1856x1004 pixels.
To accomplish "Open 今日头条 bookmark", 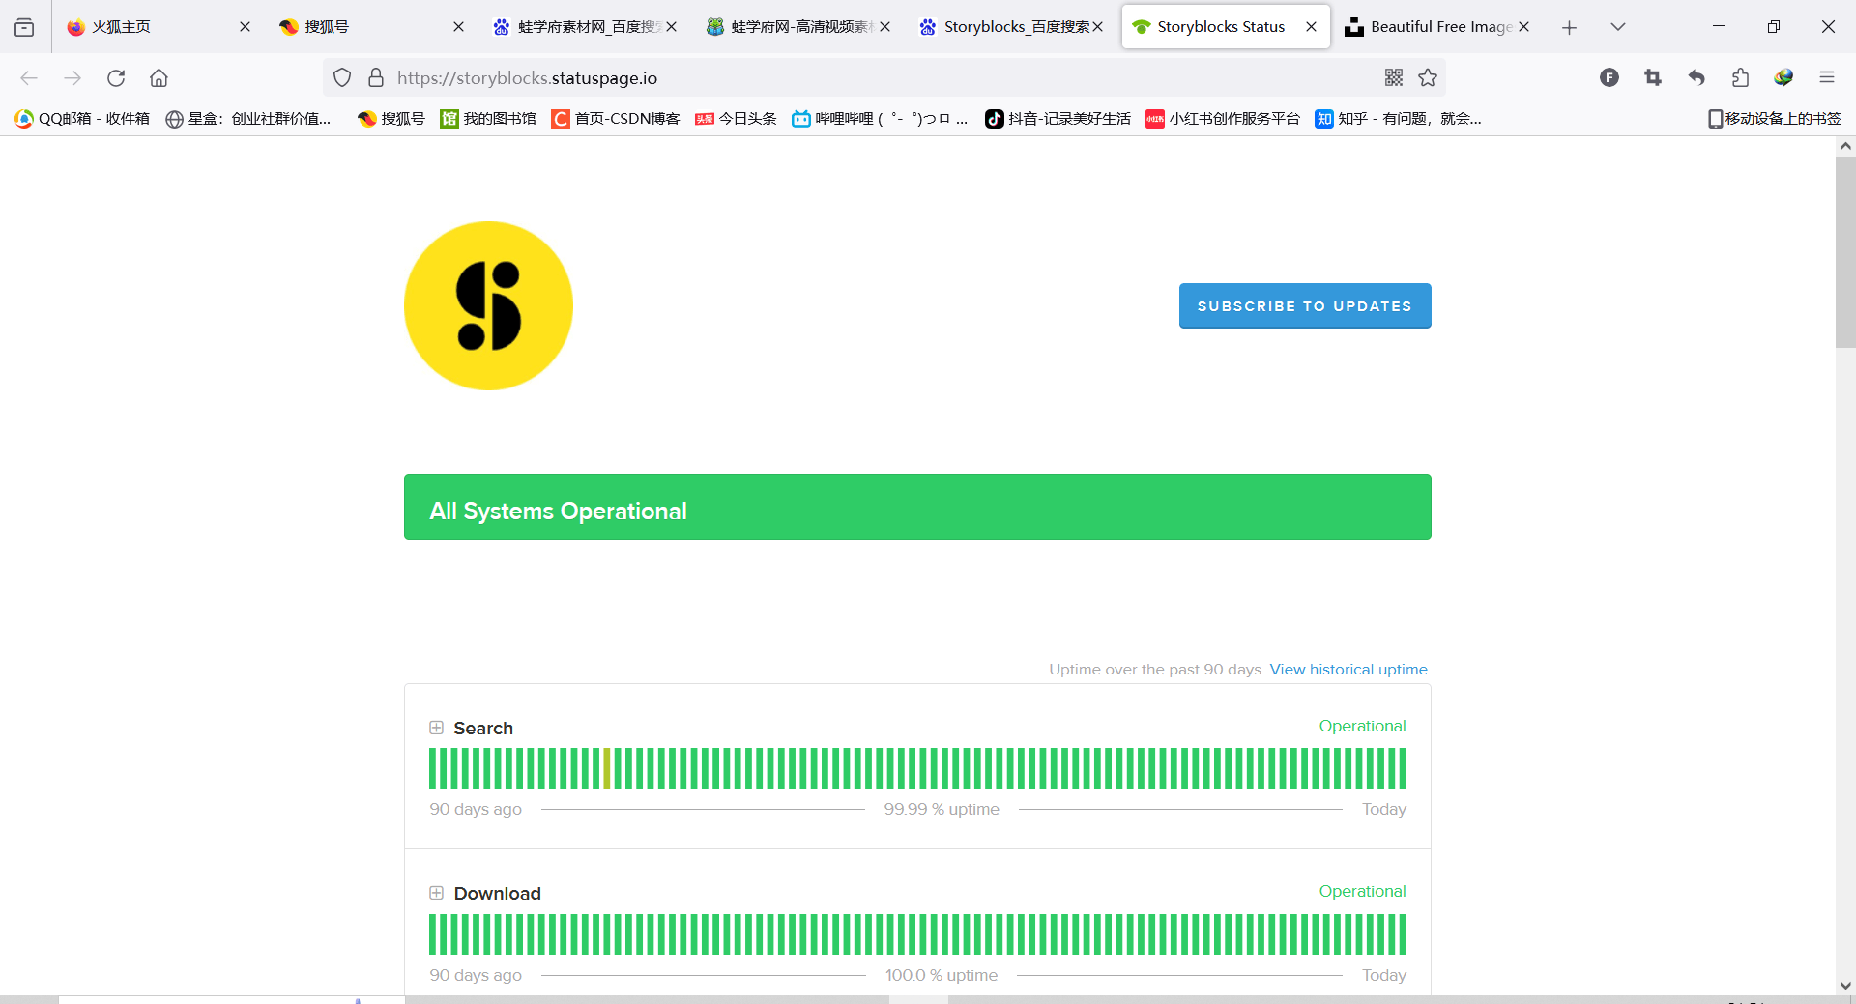I will (736, 119).
